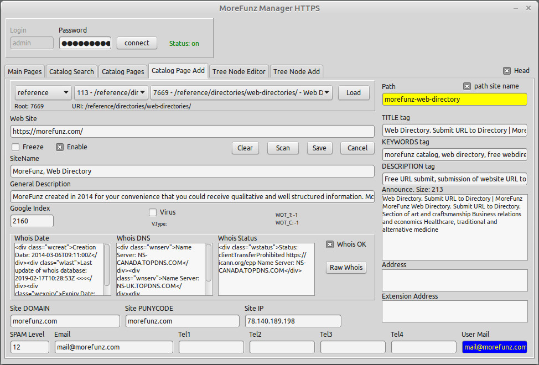Toggle the Head checkbox

[x=507, y=71]
